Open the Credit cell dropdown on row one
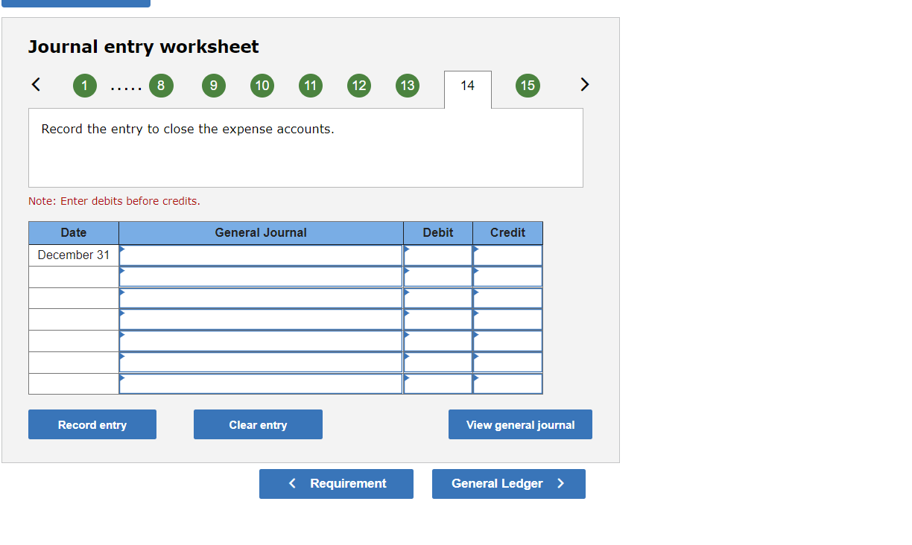This screenshot has height=545, width=912. pos(507,255)
